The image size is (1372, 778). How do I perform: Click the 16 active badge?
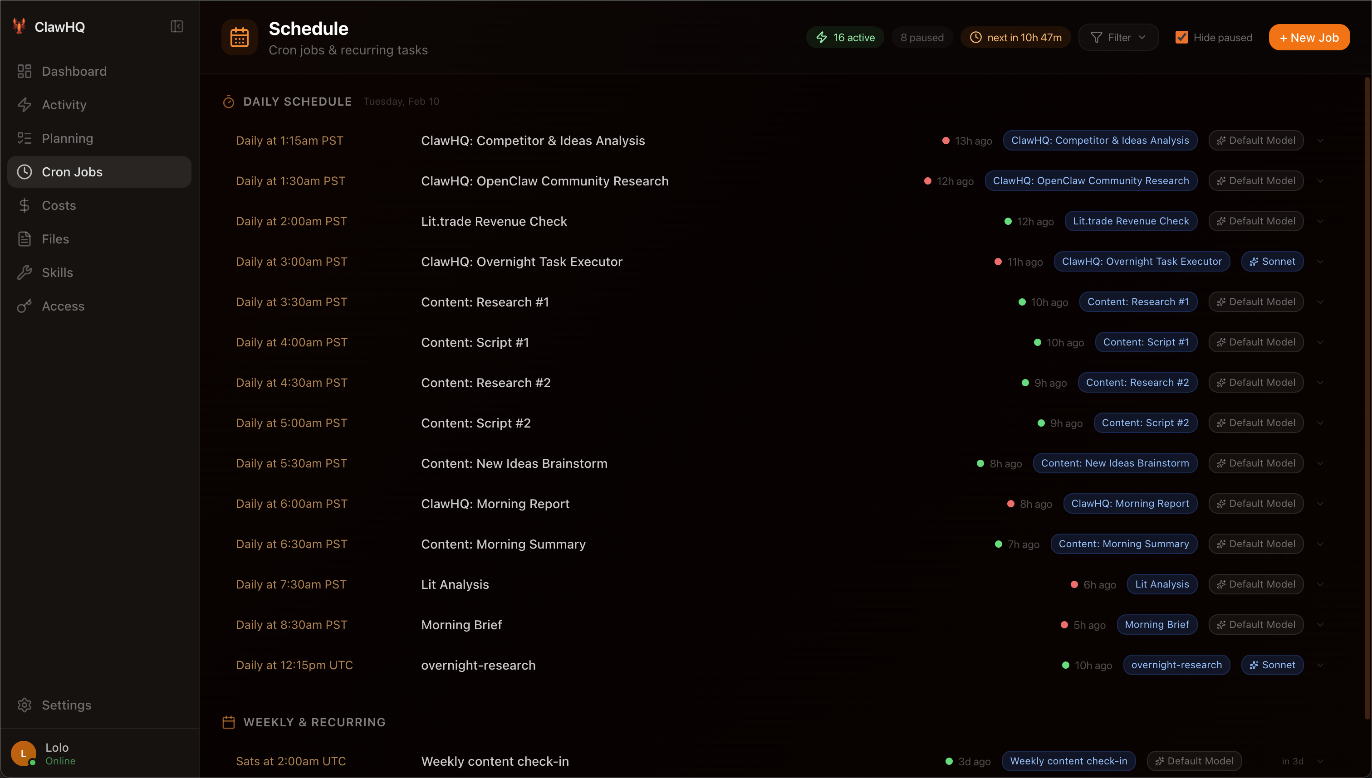tap(845, 37)
